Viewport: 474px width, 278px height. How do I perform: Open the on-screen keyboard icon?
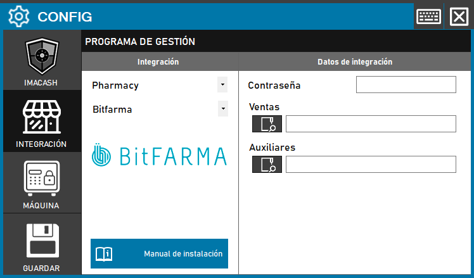[429, 16]
